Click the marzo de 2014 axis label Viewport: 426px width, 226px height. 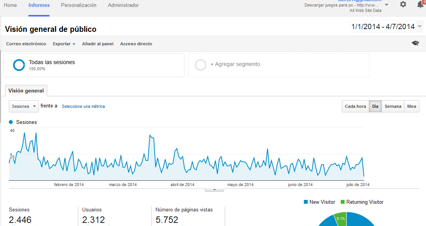tap(123, 185)
